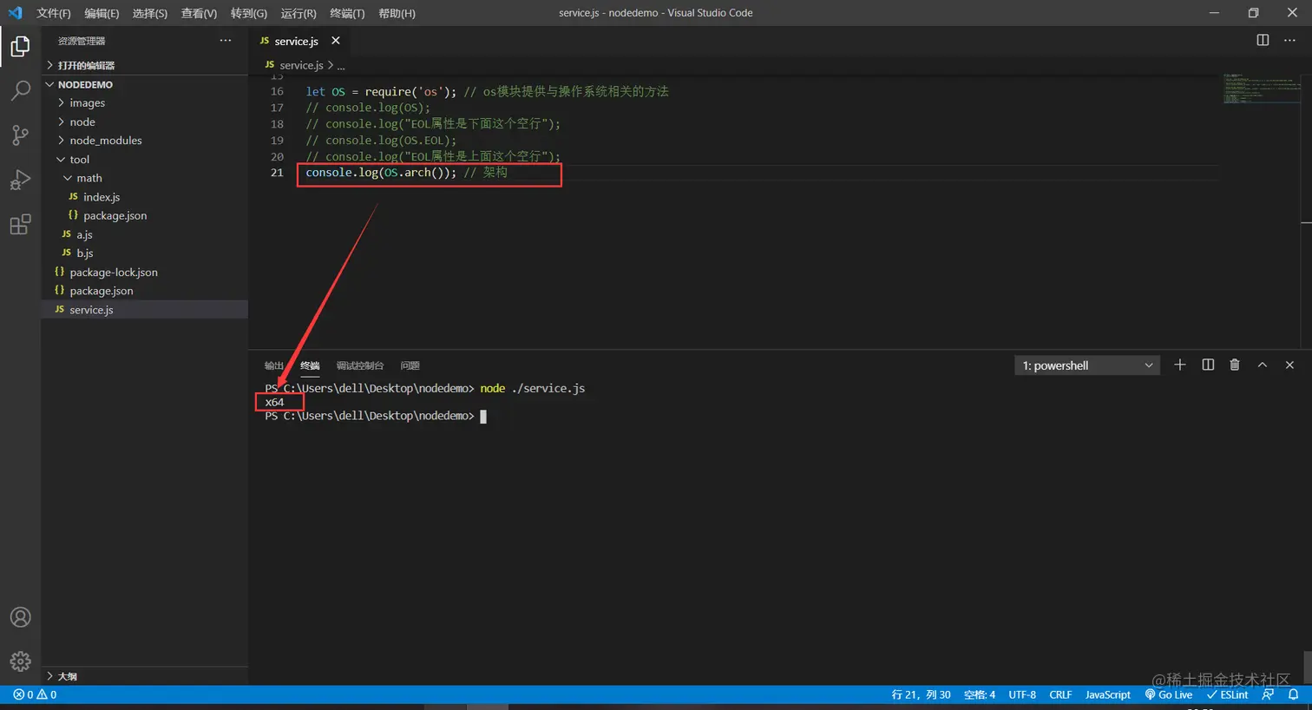Image resolution: width=1312 pixels, height=710 pixels.
Task: Open the Manage gear settings
Action: click(x=20, y=661)
